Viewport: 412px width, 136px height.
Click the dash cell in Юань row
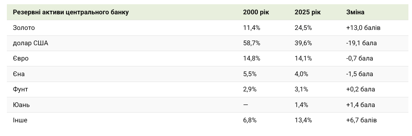tap(246, 105)
